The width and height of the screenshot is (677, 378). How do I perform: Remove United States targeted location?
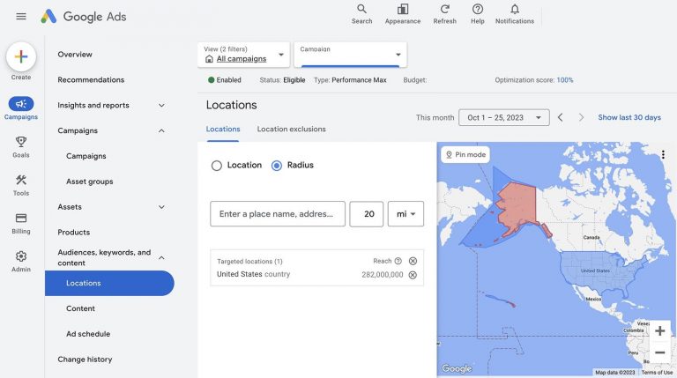tap(413, 275)
